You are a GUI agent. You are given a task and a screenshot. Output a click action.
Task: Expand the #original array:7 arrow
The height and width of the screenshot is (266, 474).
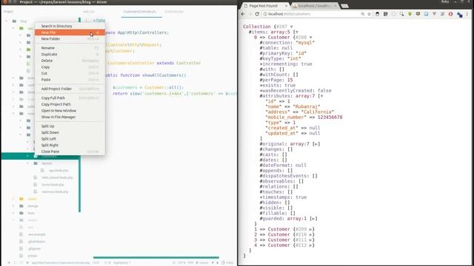coord(316,144)
